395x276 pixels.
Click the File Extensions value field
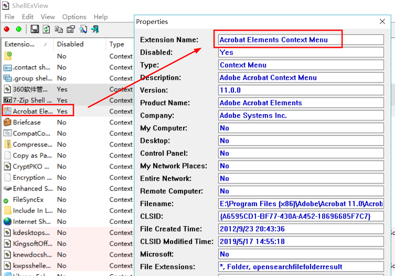(301, 267)
